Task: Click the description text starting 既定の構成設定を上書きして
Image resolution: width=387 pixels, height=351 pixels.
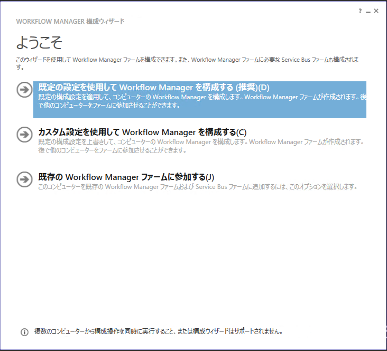Action: click(x=201, y=146)
